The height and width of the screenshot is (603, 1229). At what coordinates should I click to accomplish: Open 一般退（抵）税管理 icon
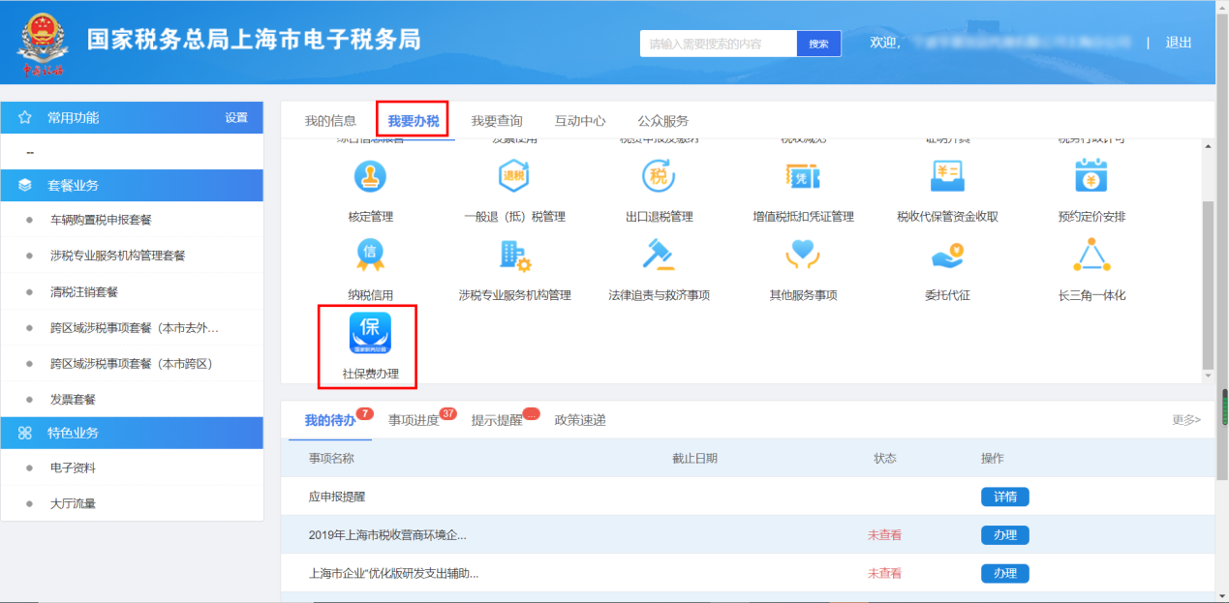tap(514, 176)
